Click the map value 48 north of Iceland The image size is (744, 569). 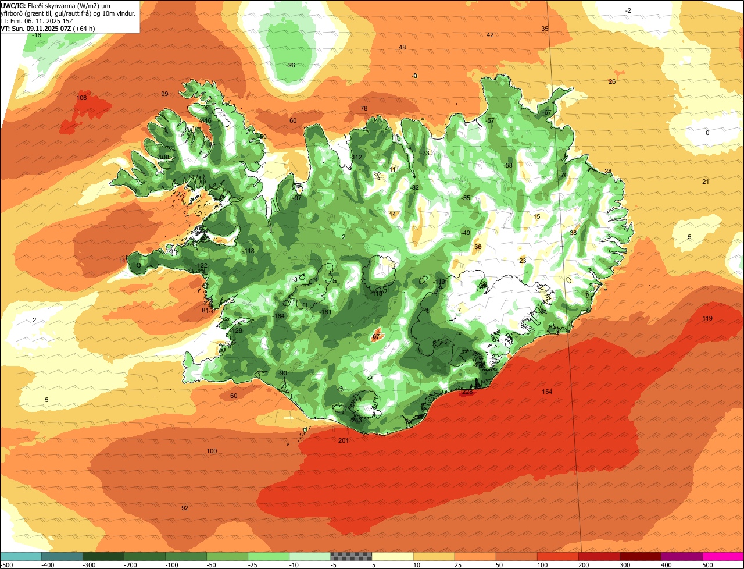click(x=402, y=47)
